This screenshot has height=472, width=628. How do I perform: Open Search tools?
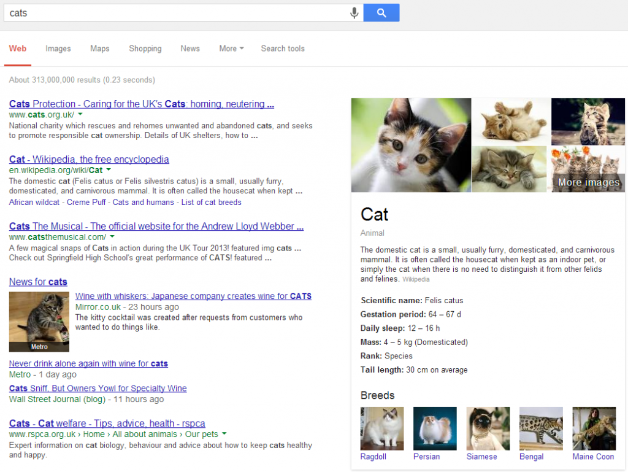[283, 48]
